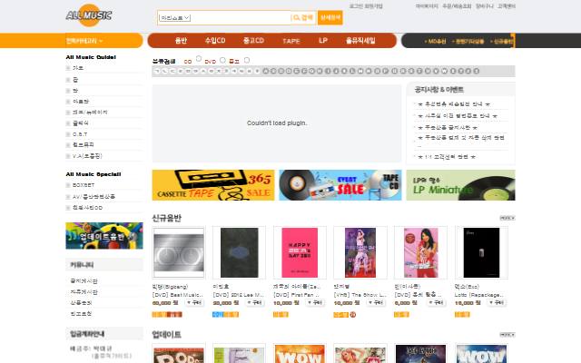Filter by first Korean consonant ㄱ
Screen dimensions: 581x363
click(157, 71)
